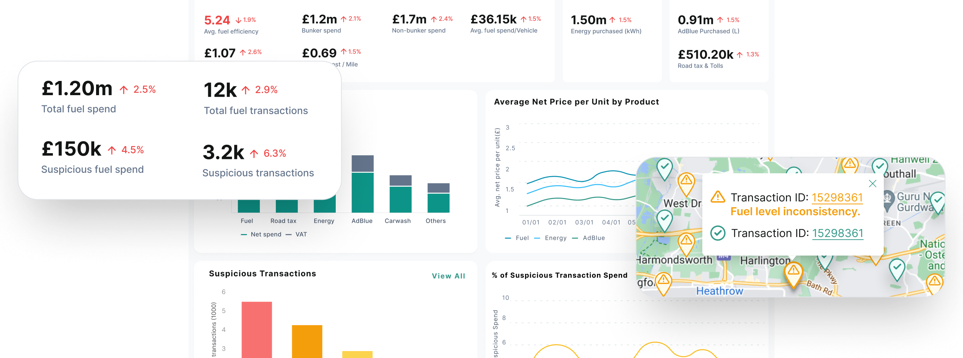The width and height of the screenshot is (963, 358).
Task: Click the orange bar in Suspicious Transactions chart
Action: pos(307,342)
